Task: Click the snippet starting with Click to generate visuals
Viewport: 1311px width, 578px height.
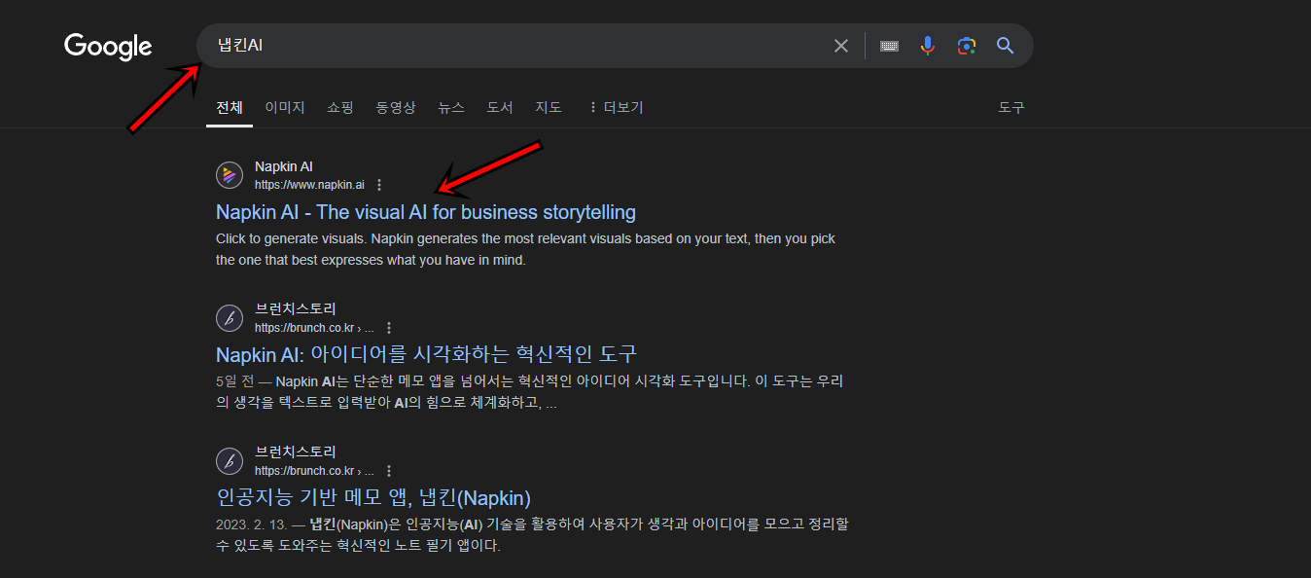Action: [x=525, y=249]
